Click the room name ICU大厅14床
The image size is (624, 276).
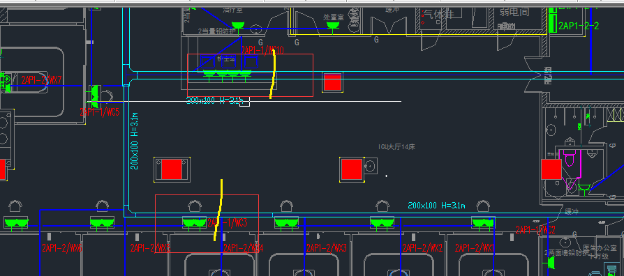(396, 147)
